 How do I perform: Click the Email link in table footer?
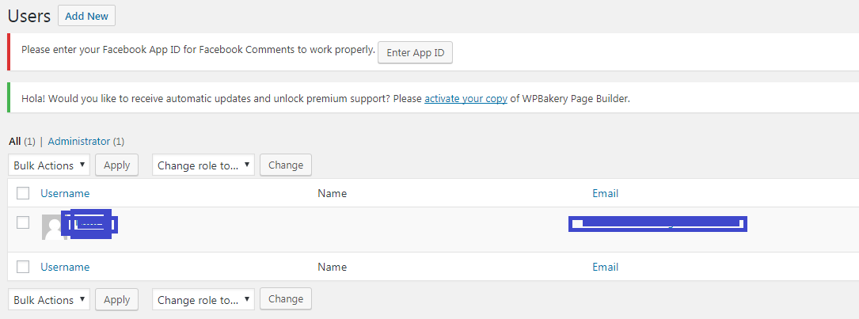[605, 267]
